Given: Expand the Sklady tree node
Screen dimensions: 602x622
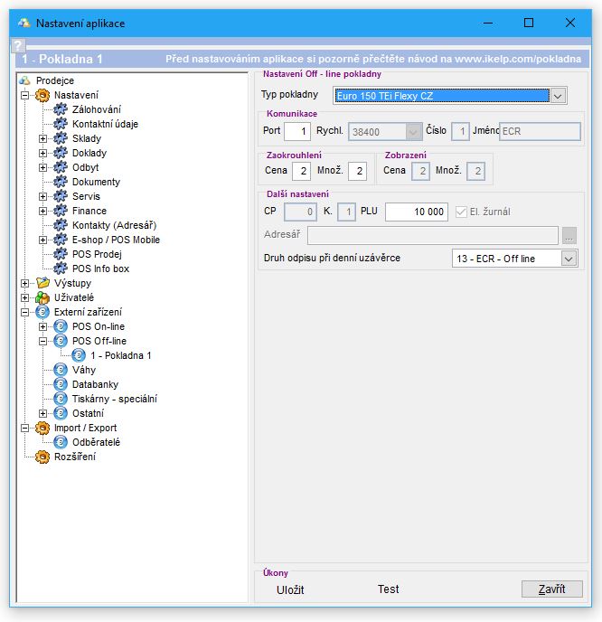Looking at the screenshot, I should (42, 138).
